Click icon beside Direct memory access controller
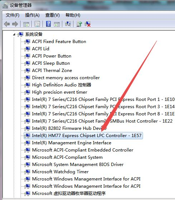Screen dimensions: 175x200 click(27, 78)
